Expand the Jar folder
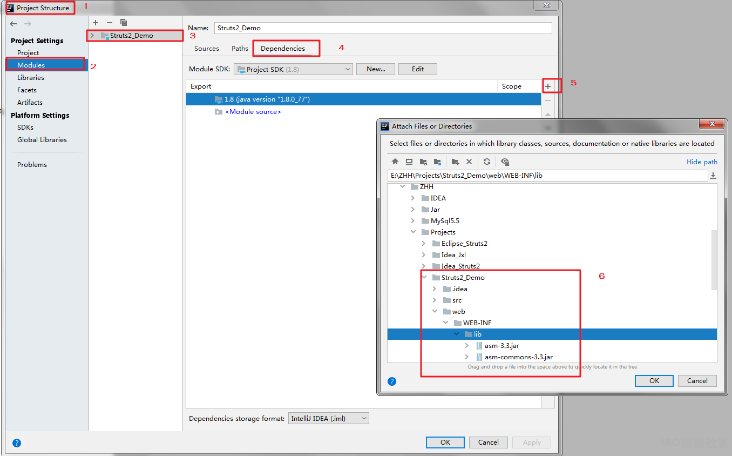Screen dimensions: 732x456 click(412, 209)
